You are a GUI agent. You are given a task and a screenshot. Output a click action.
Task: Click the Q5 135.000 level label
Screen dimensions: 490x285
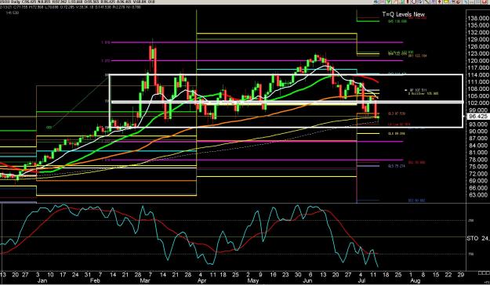point(397,22)
